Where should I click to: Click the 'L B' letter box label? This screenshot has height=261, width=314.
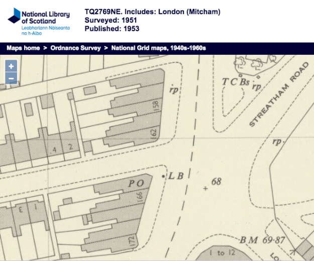176,176
